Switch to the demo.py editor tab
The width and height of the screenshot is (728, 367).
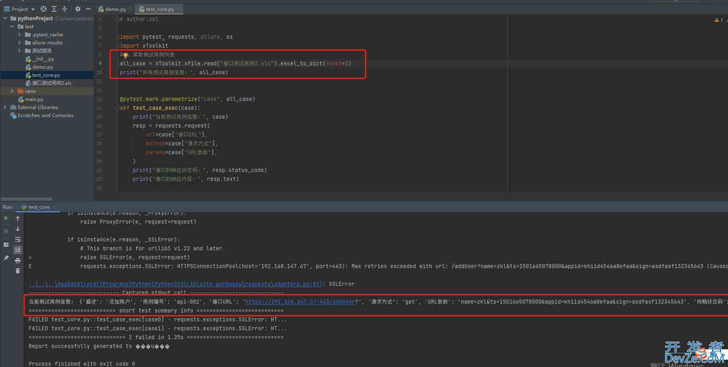point(115,9)
